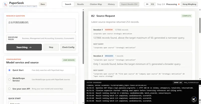Click the 127866 records count text
The image size is (201, 104).
[x=121, y=30]
